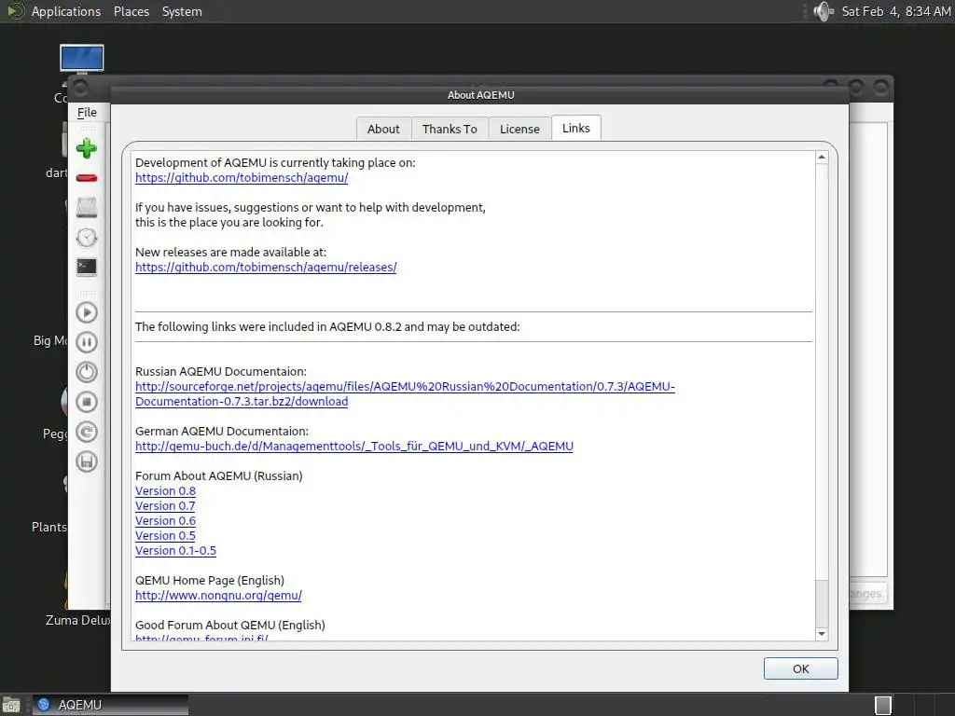This screenshot has width=955, height=716.
Task: Click the date and time clock
Action: [x=896, y=11]
